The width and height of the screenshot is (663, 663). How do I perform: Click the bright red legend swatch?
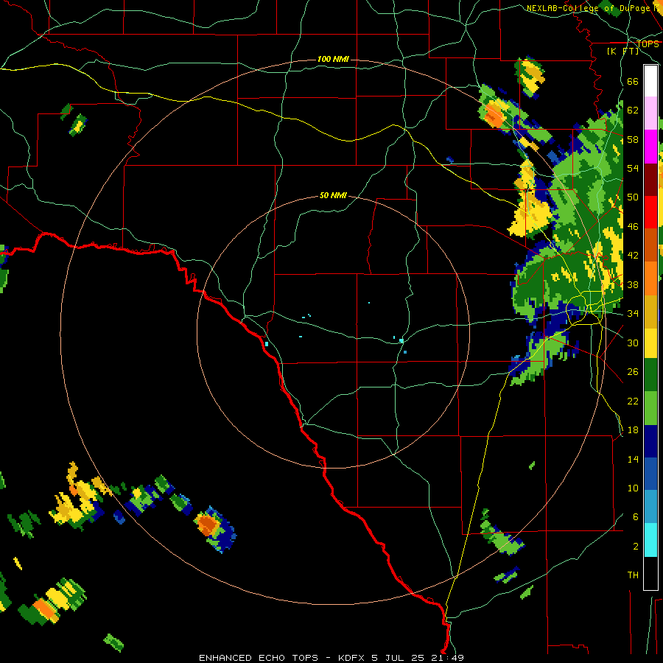[x=650, y=212]
